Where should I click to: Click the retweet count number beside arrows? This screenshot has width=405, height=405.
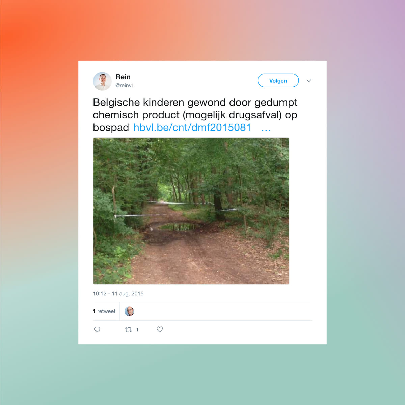137,330
